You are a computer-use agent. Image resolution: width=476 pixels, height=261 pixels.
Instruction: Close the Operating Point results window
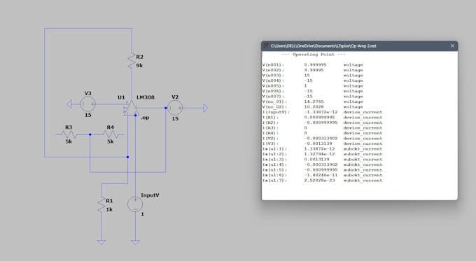452,45
